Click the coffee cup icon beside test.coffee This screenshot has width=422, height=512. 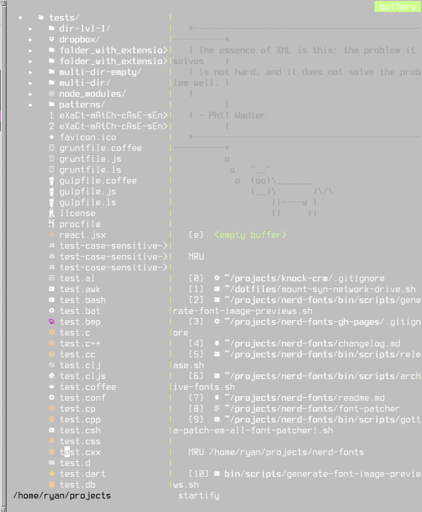(x=52, y=387)
